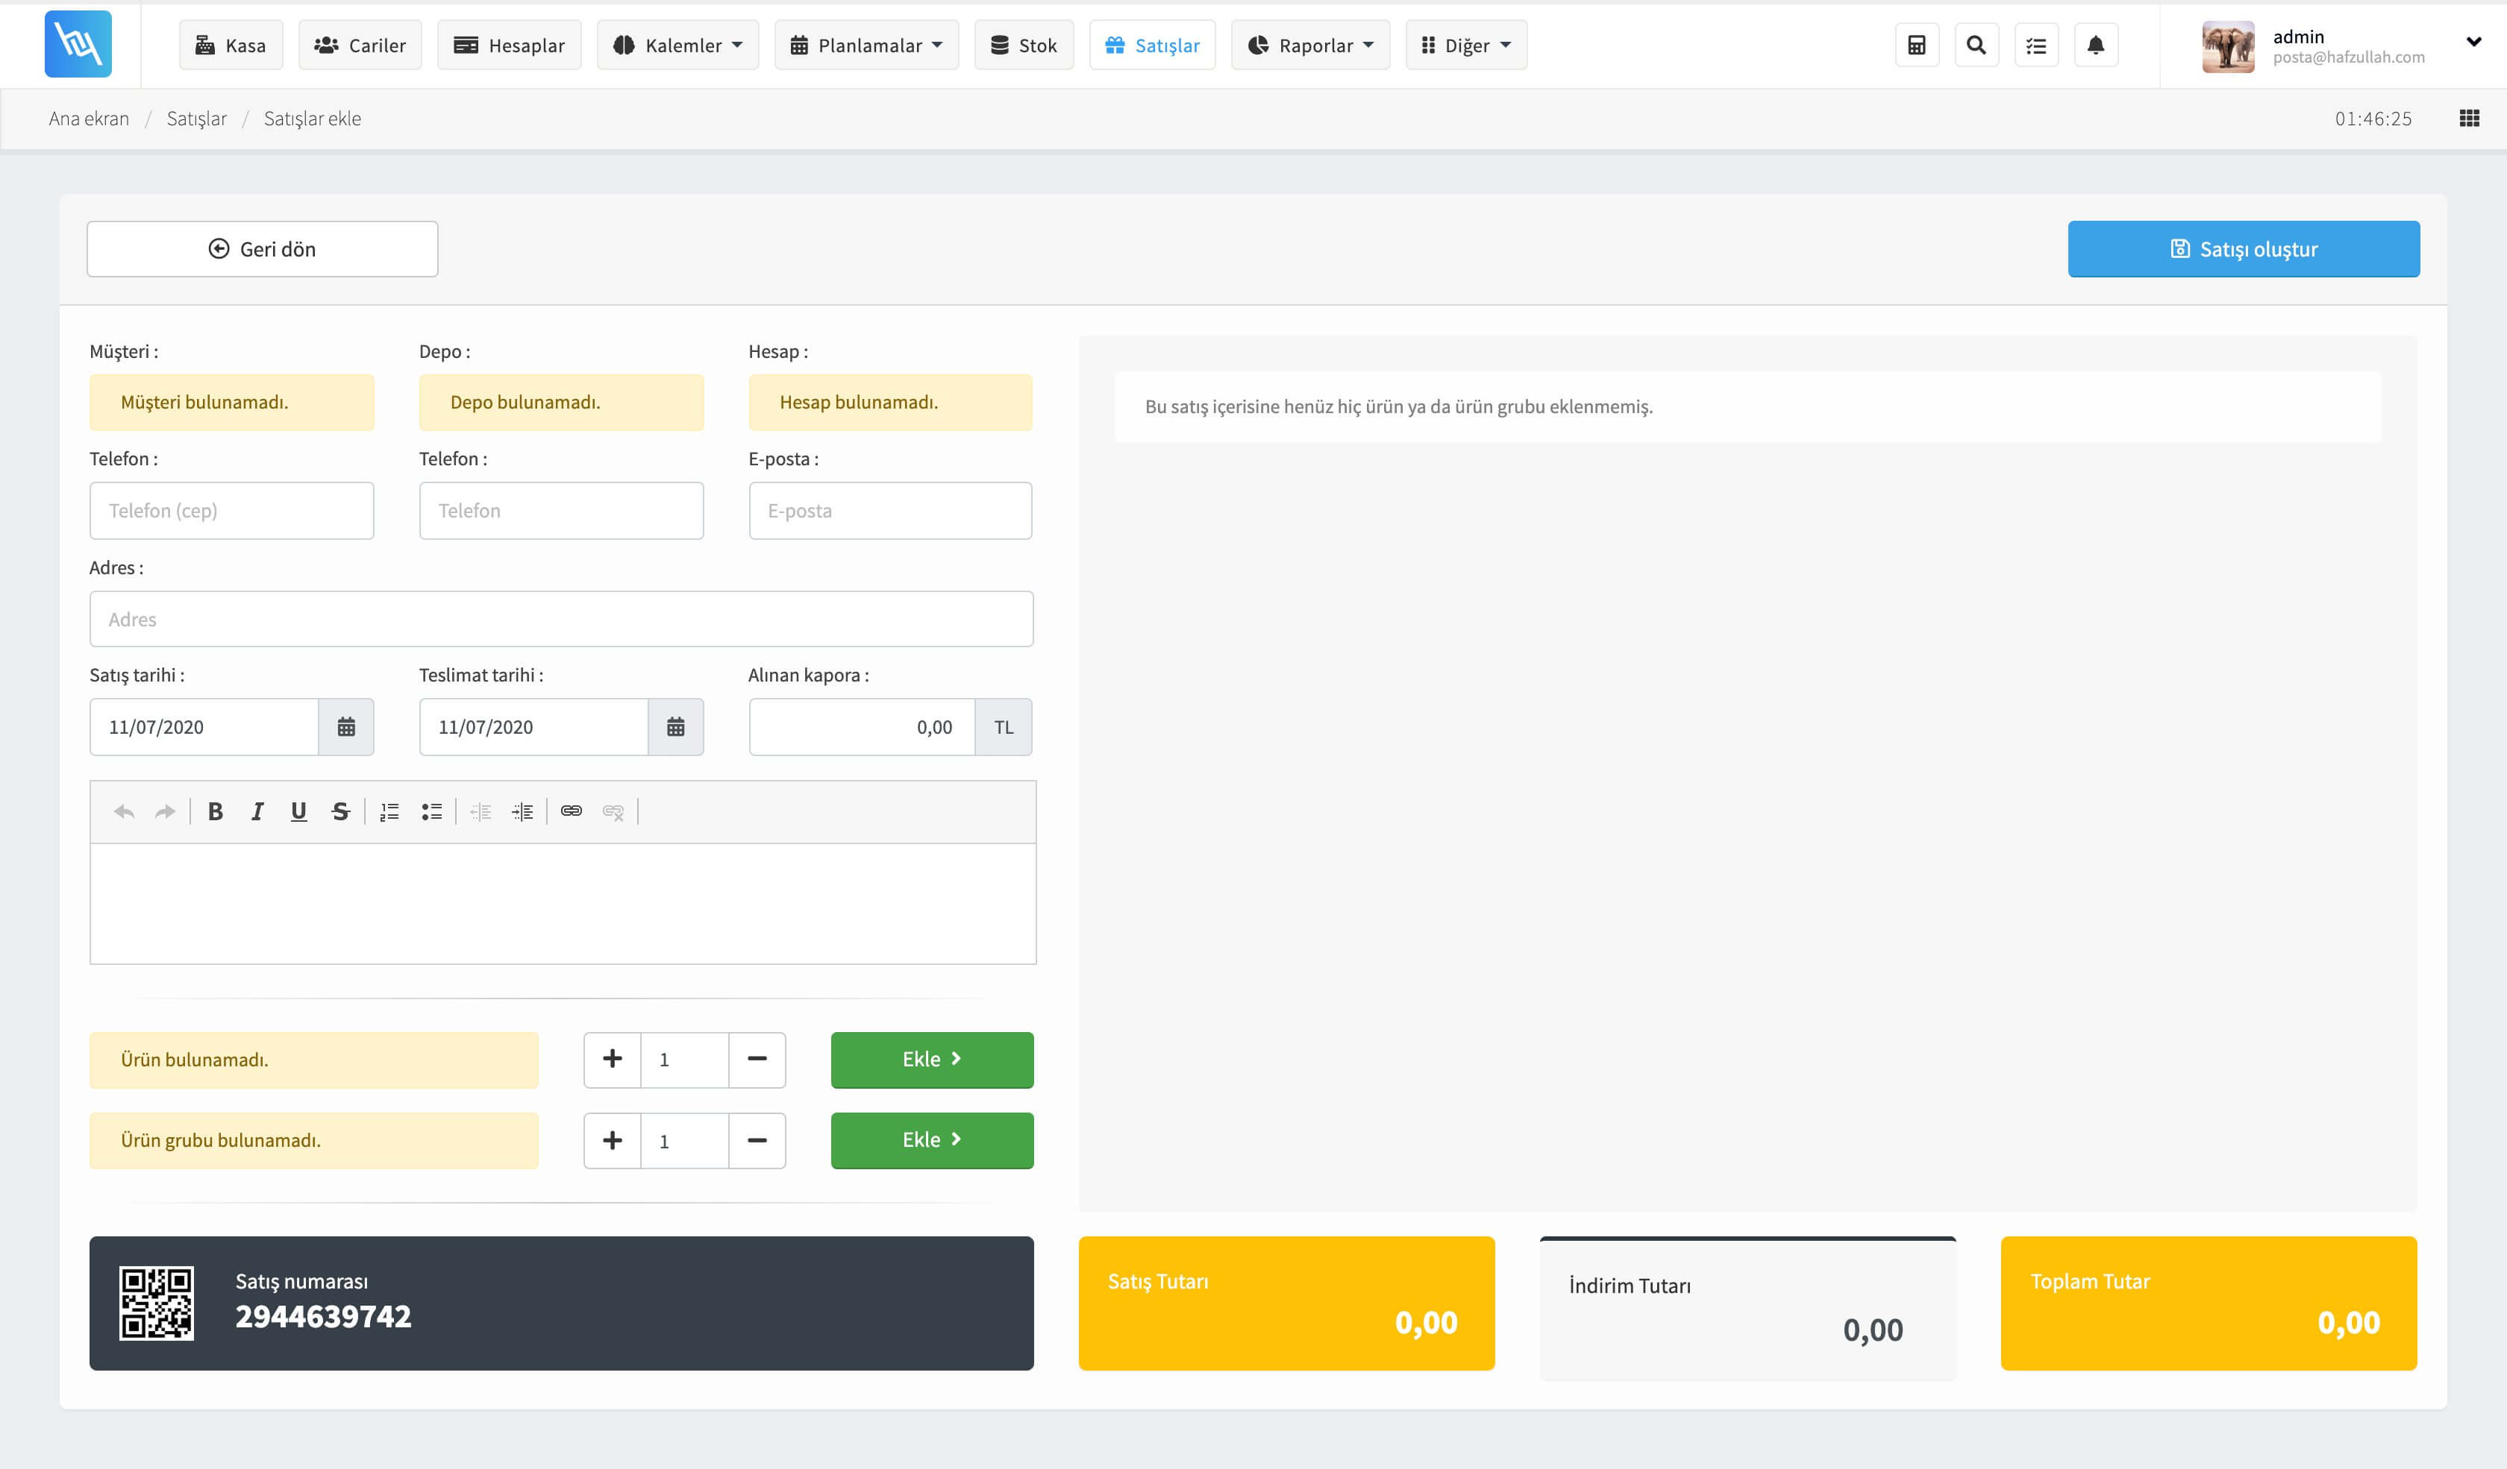2507x1469 pixels.
Task: Click the search magnifier icon
Action: (x=1976, y=45)
